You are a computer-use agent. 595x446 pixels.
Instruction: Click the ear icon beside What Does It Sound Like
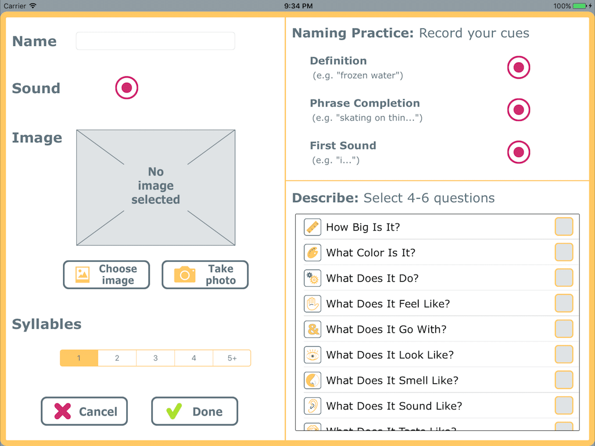pyautogui.click(x=312, y=405)
